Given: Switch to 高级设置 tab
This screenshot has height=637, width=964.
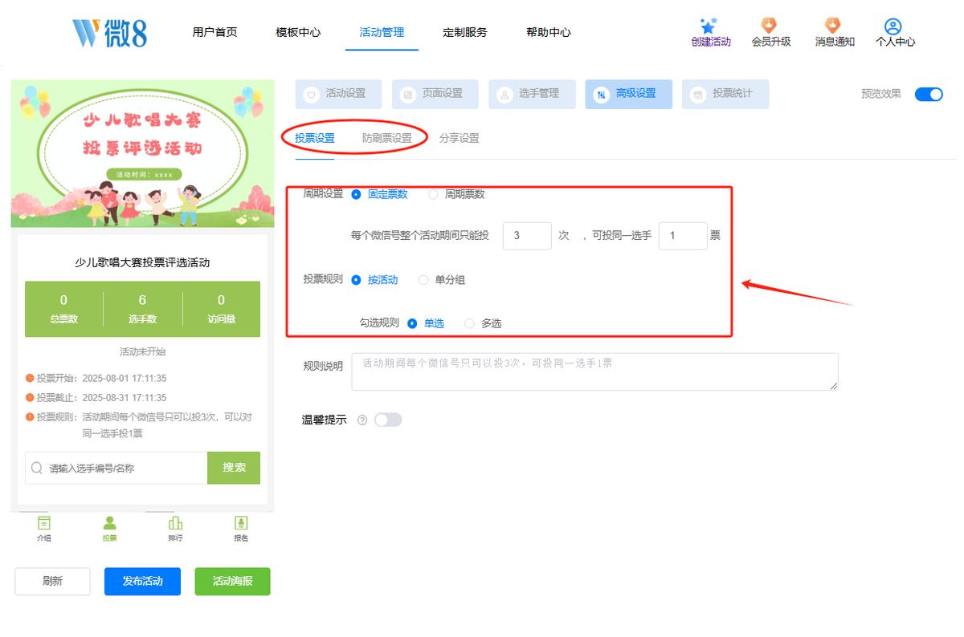Looking at the screenshot, I should click(629, 94).
